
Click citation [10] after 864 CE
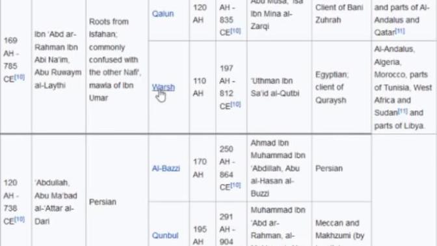click(x=235, y=185)
